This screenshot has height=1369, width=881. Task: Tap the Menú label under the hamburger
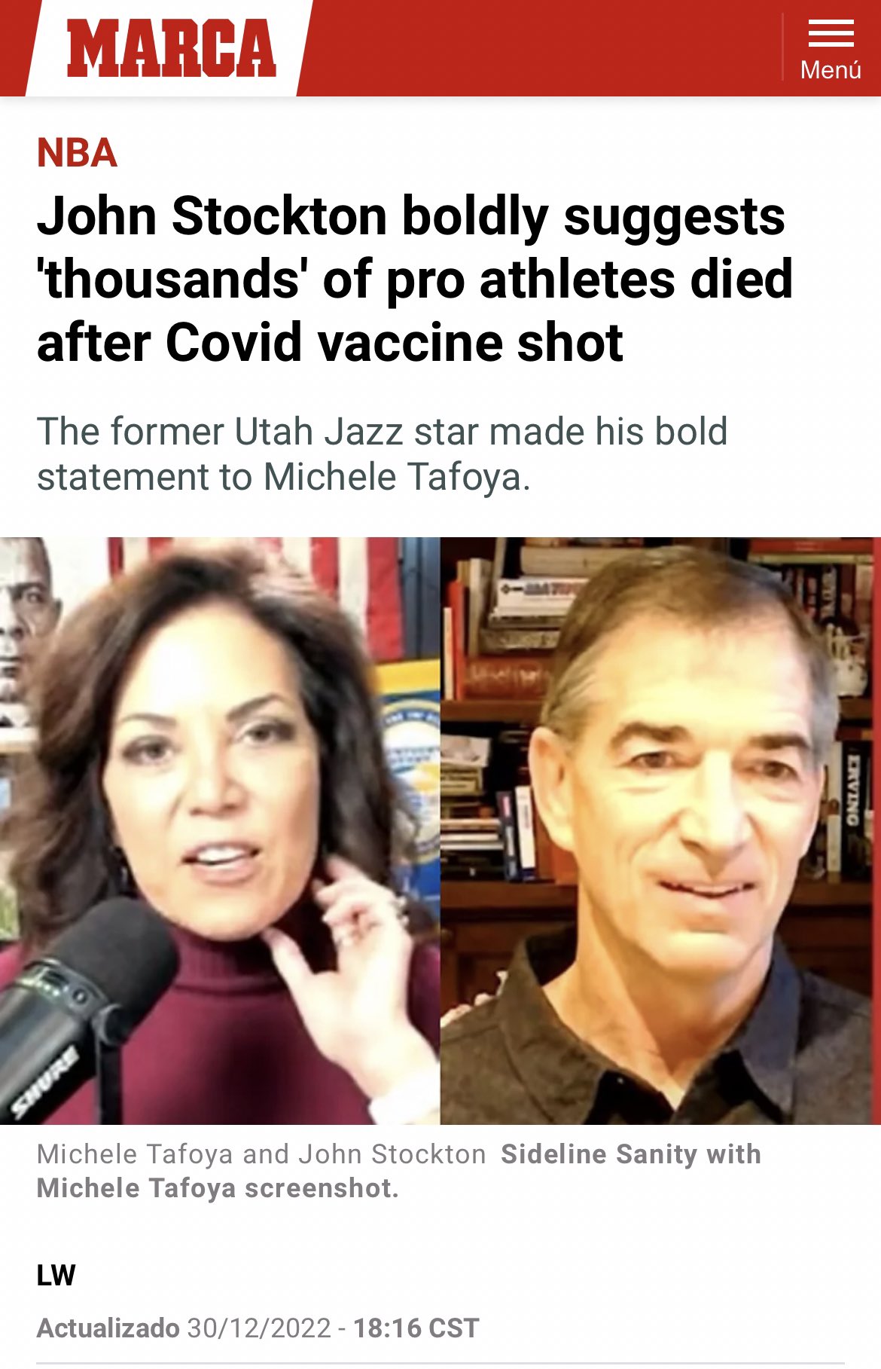(x=831, y=70)
